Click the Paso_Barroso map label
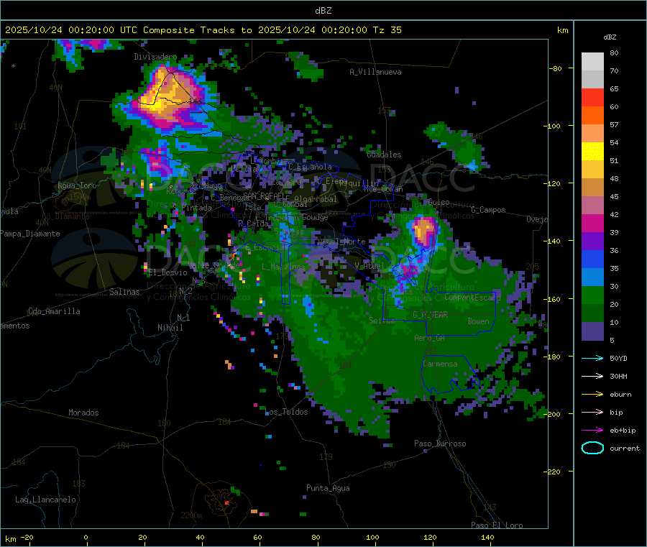Image resolution: width=647 pixels, height=547 pixels. (440, 443)
